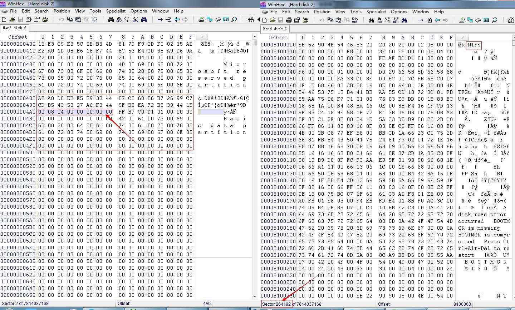Click Offset column header in right window
Viewport: 515px width, 310px height.
(x=278, y=37)
